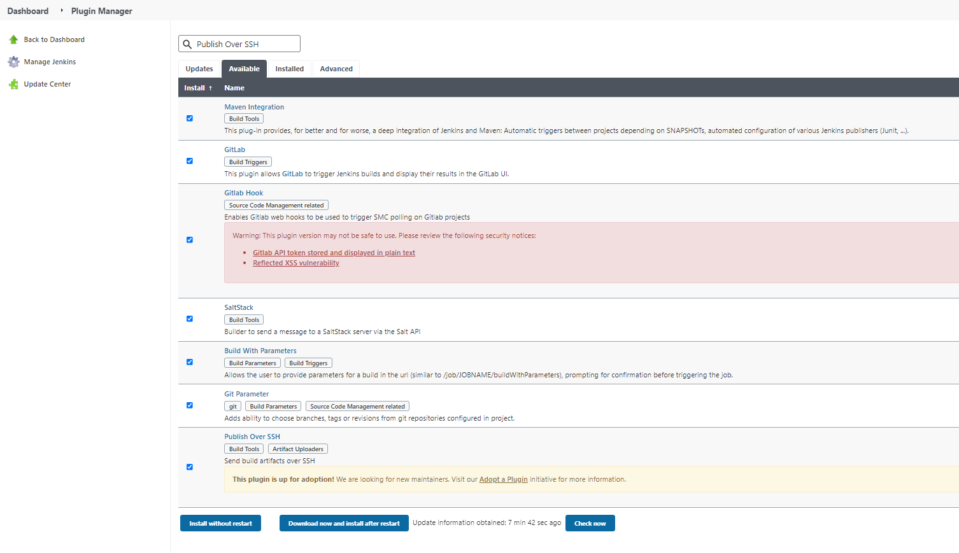Click Build Tools tag under Publish Over SSH
Viewport: 959px width, 553px height.
coord(244,449)
